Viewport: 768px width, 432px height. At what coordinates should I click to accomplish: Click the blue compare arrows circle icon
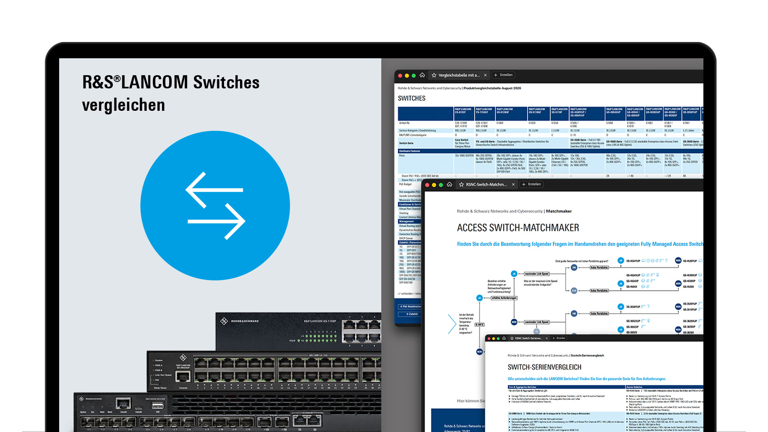point(215,206)
